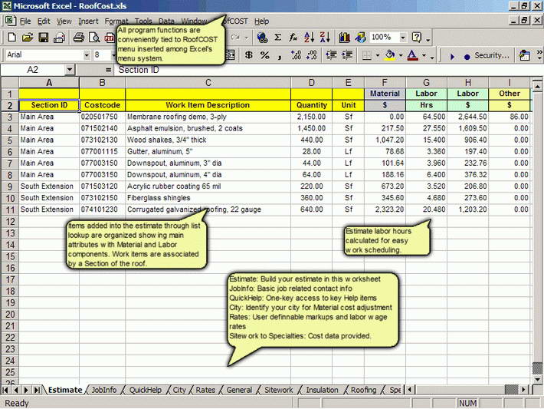The width and height of the screenshot is (544, 409).
Task: Switch to the JobInfo sheet tab
Action: coord(103,390)
